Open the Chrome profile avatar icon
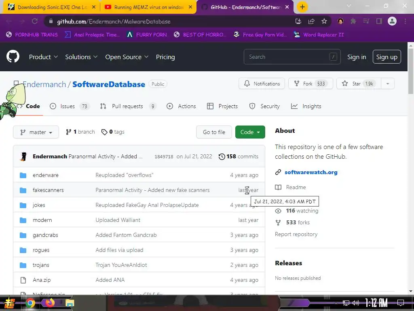 (392, 21)
